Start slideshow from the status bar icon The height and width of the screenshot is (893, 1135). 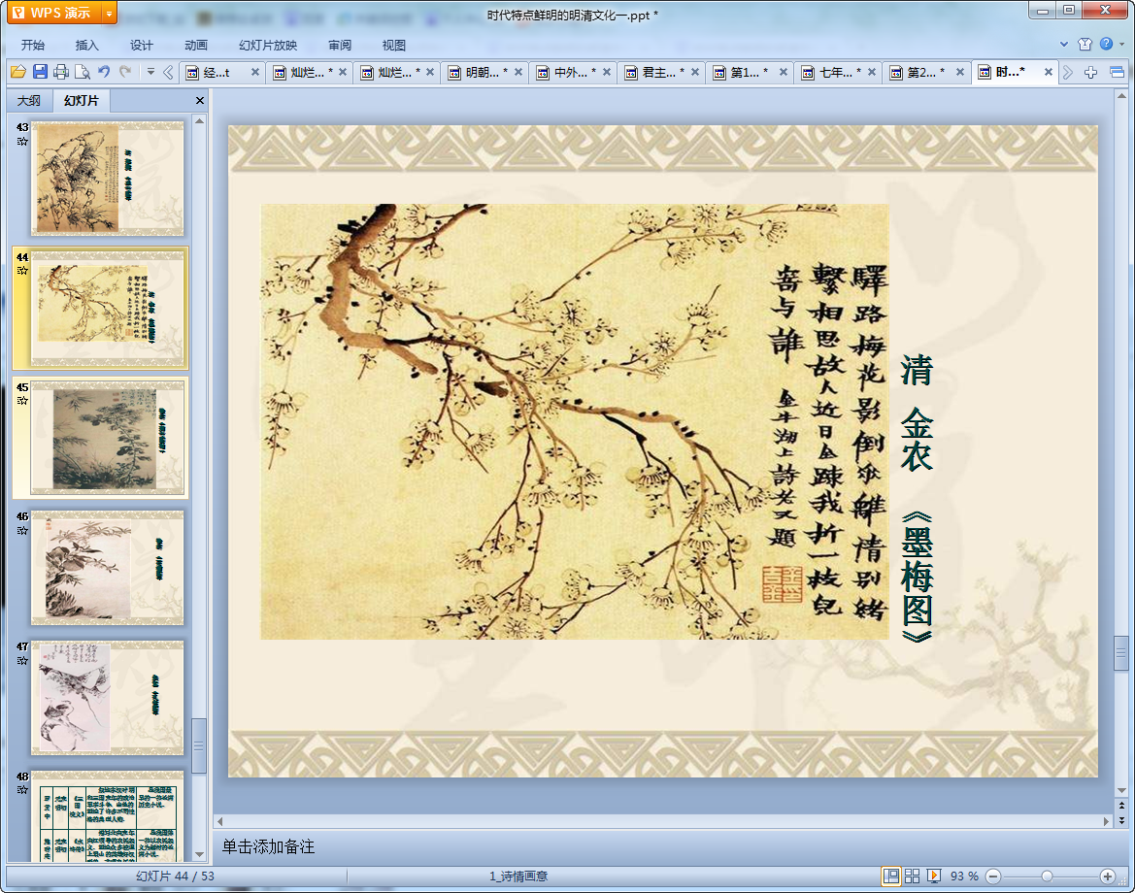pyautogui.click(x=934, y=876)
